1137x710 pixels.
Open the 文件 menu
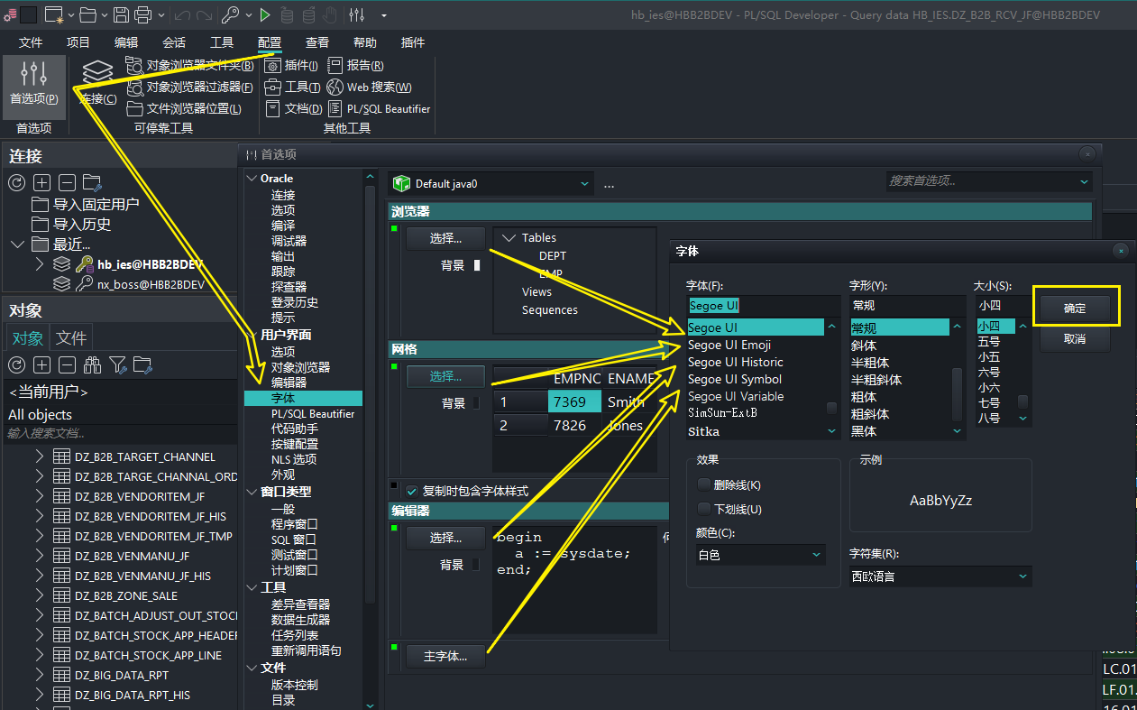(31, 42)
